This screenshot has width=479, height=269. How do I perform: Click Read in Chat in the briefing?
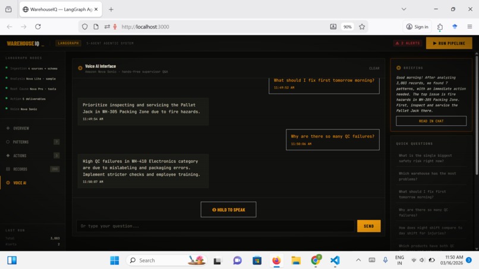click(x=431, y=121)
